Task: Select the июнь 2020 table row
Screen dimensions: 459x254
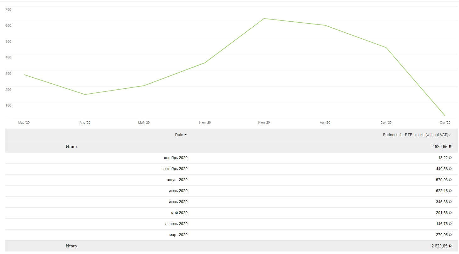Action: pyautogui.click(x=178, y=202)
